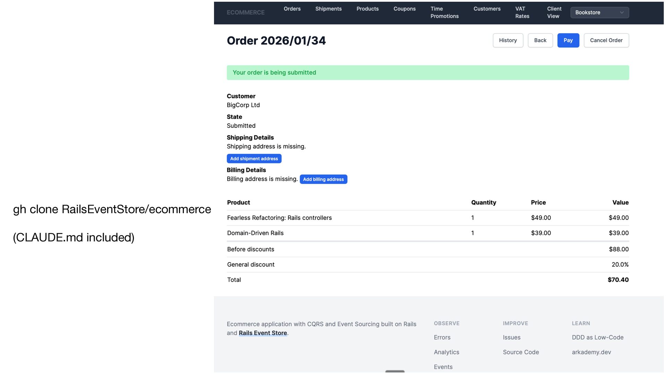Go to Customers section
This screenshot has width=666, height=374.
point(487,9)
